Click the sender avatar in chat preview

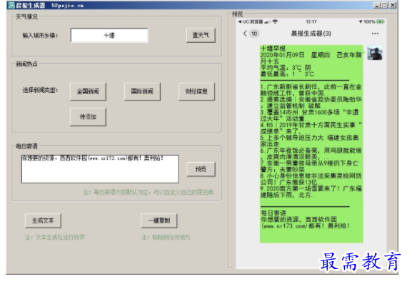coord(375,53)
